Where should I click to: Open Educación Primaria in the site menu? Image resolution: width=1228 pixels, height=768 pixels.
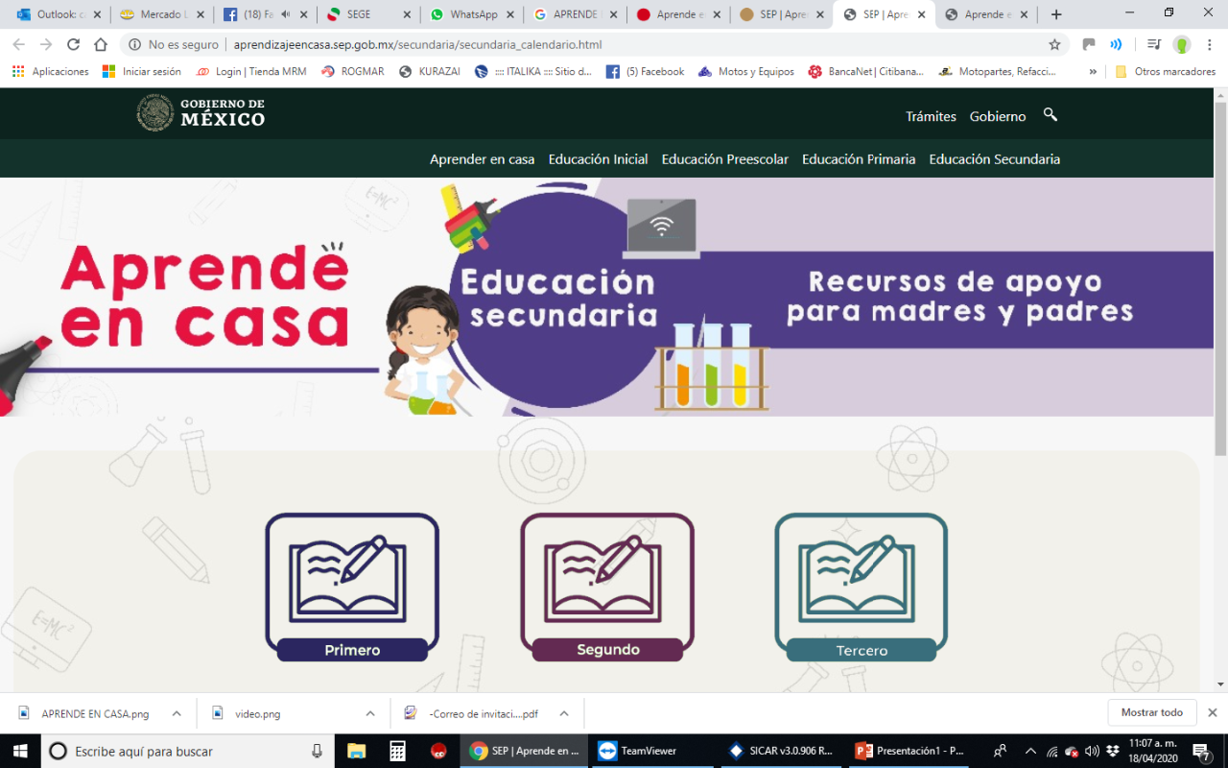coord(859,159)
